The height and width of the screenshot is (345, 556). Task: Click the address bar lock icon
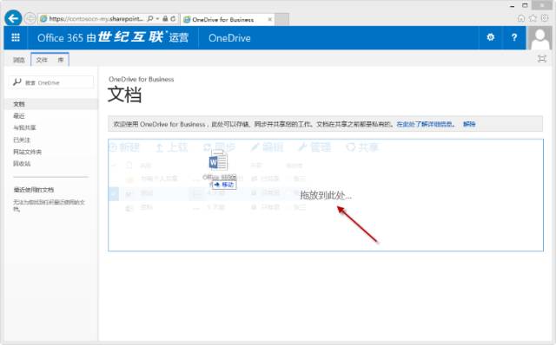[165, 18]
